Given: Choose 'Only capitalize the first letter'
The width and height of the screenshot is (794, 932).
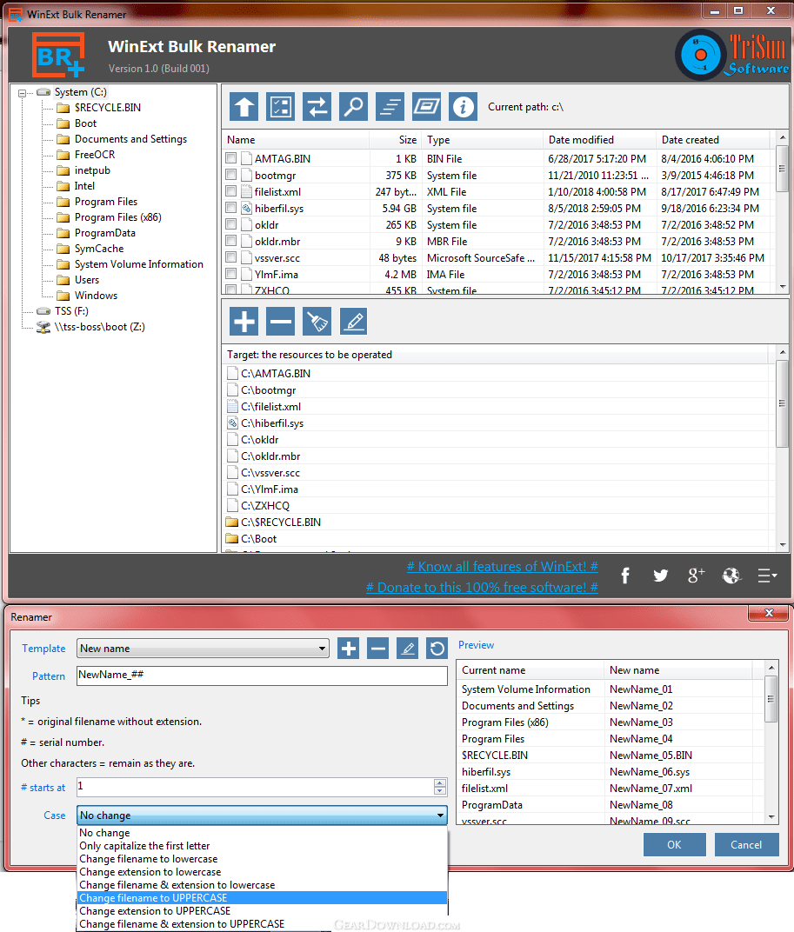Looking at the screenshot, I should tap(263, 846).
